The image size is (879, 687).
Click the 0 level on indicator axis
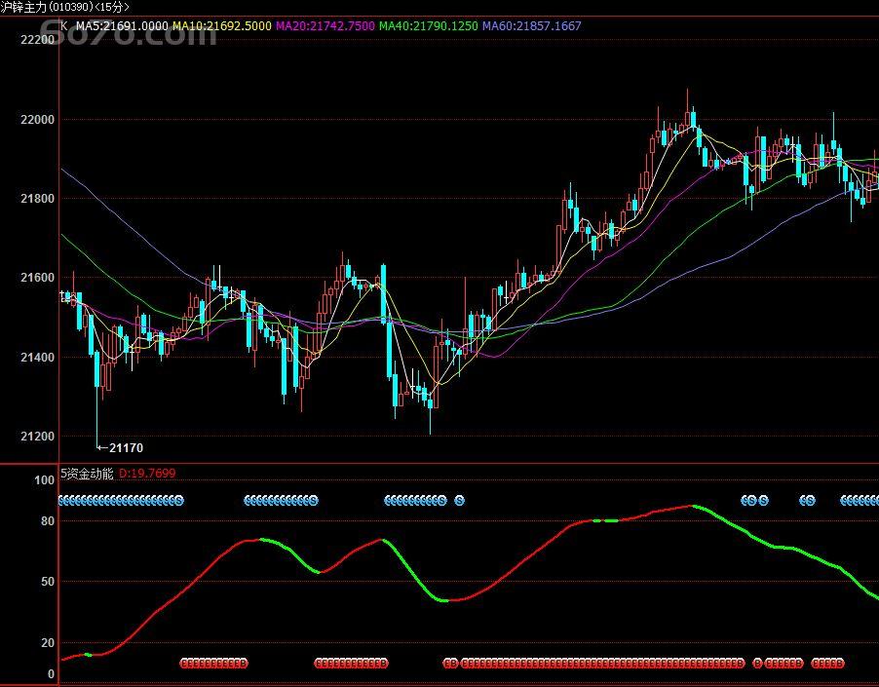coord(51,674)
